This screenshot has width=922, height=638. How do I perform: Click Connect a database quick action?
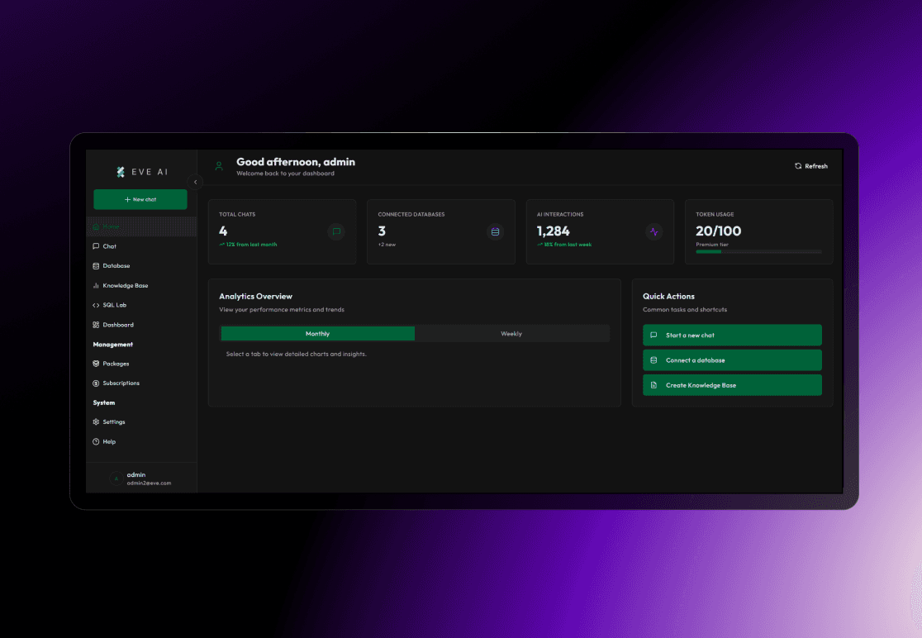(732, 360)
